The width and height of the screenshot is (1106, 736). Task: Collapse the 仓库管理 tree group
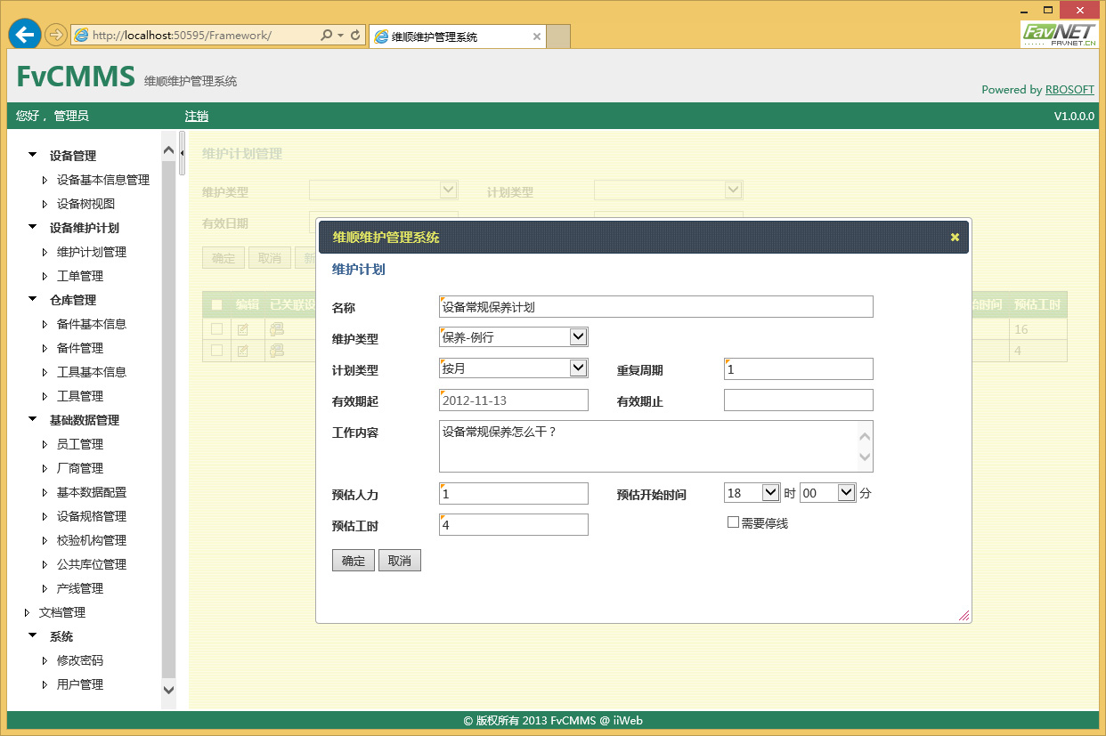tap(33, 299)
